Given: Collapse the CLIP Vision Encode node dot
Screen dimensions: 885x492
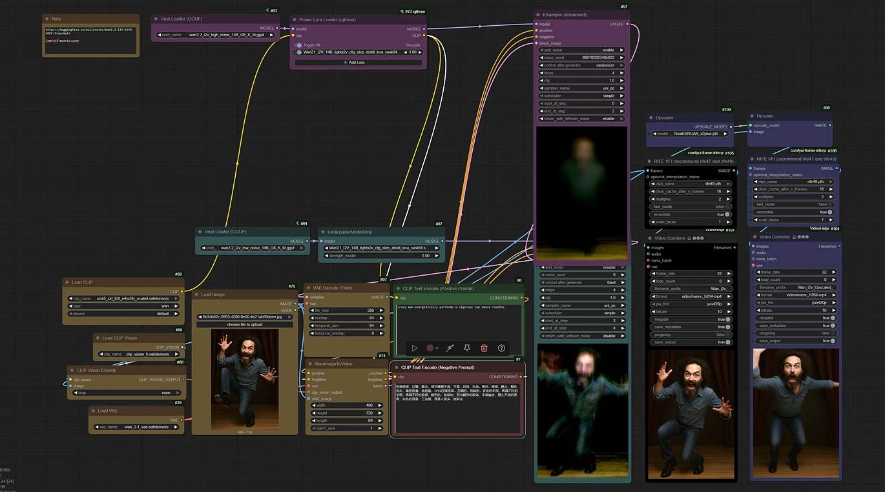Looking at the screenshot, I should coord(72,371).
